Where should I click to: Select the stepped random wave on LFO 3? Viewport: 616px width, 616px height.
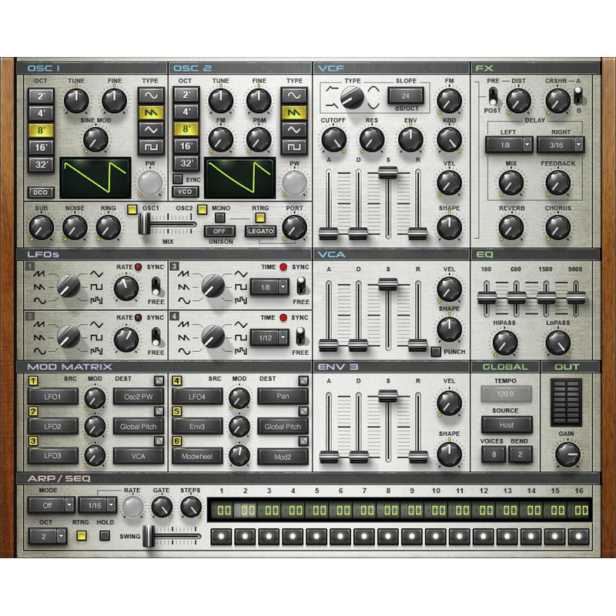click(240, 300)
